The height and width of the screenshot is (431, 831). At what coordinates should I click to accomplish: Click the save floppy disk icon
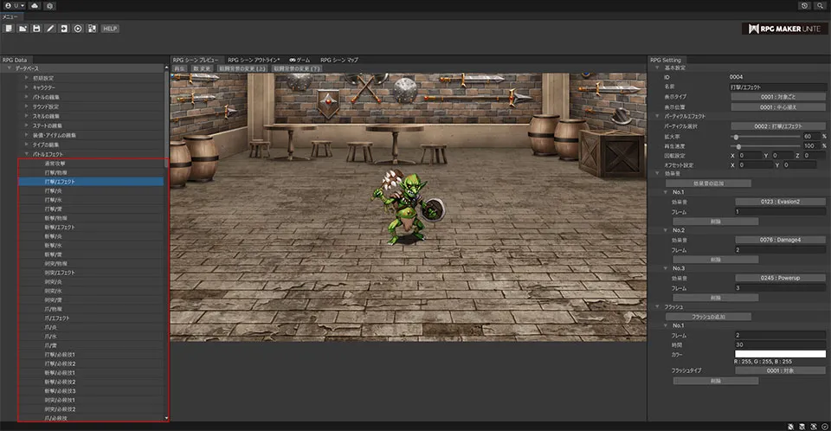[x=36, y=29]
